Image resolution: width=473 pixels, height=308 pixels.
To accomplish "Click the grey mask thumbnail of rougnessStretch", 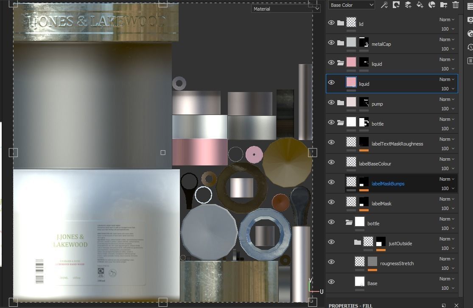I will [x=372, y=261].
